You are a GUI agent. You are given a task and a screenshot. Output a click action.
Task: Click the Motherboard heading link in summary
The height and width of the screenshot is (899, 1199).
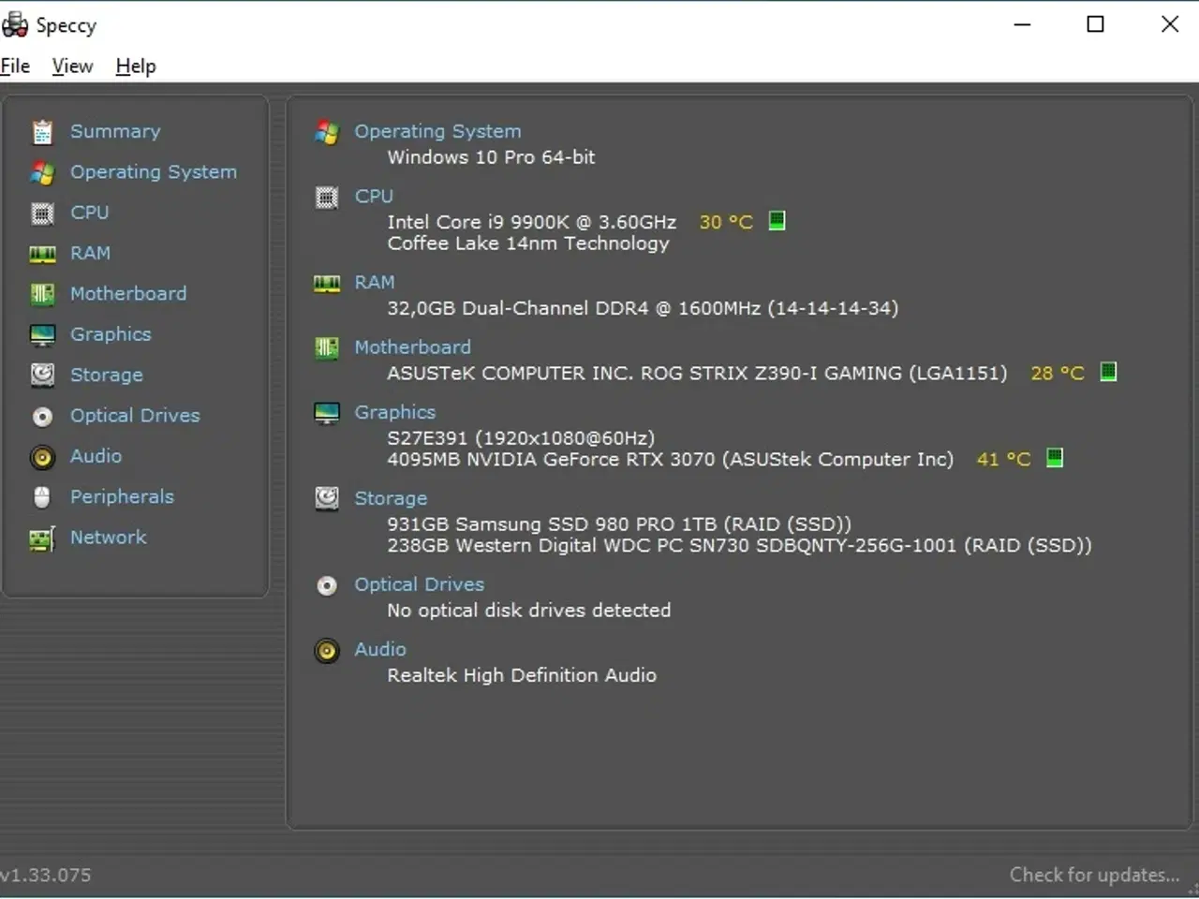pyautogui.click(x=412, y=347)
